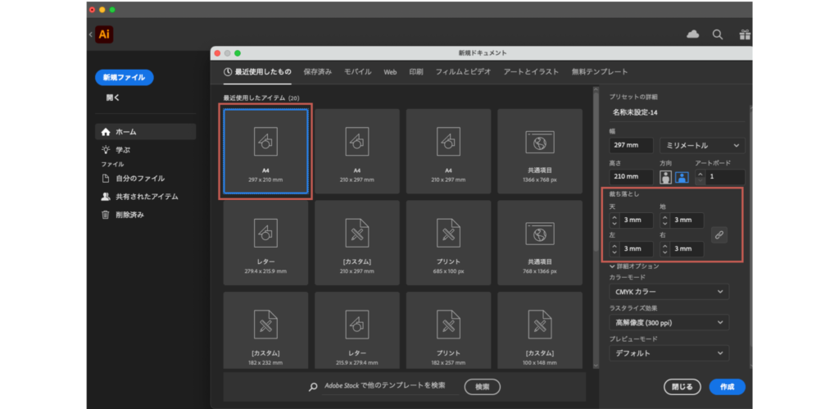The height and width of the screenshot is (409, 839).
Task: Click the Ai Illustrator logo
Action: (x=104, y=34)
